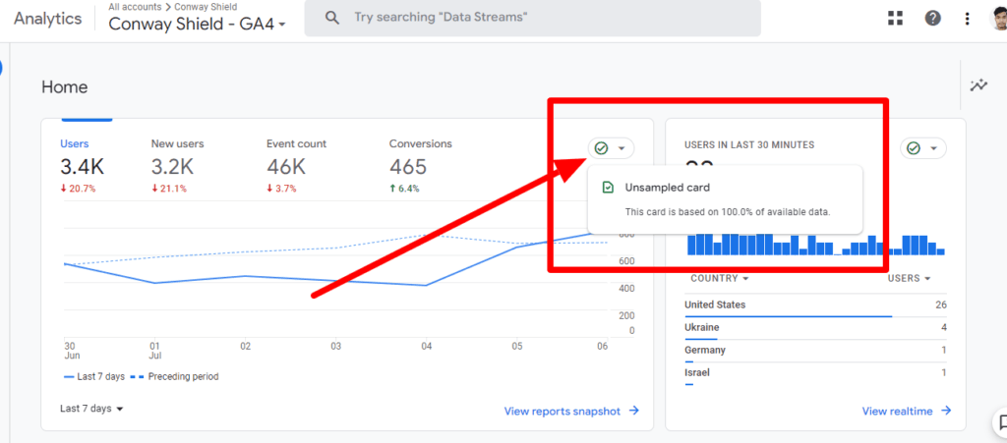Viewport: 1007px width, 443px height.
Task: Open the View reports snapshot link
Action: [571, 412]
